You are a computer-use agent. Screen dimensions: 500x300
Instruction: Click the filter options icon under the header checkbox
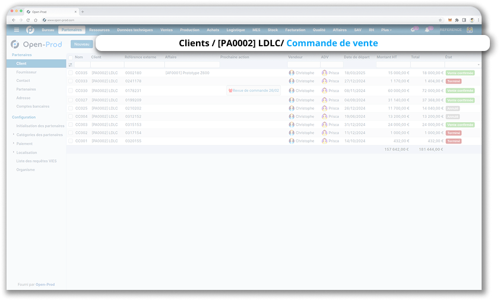[70, 65]
